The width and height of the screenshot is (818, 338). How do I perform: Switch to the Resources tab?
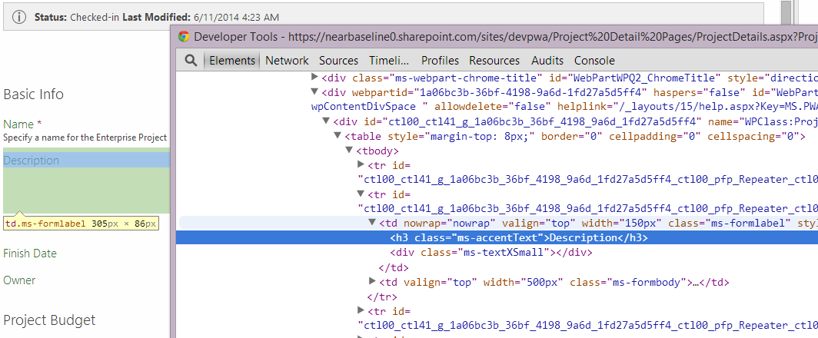tap(494, 61)
